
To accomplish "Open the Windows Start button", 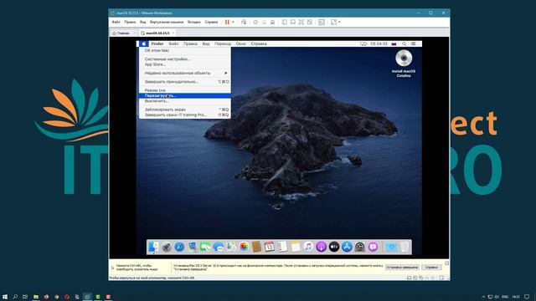I will pyautogui.click(x=5, y=297).
